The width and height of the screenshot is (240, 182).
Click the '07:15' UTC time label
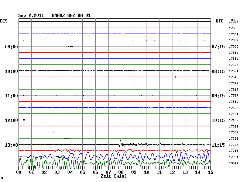point(218,46)
